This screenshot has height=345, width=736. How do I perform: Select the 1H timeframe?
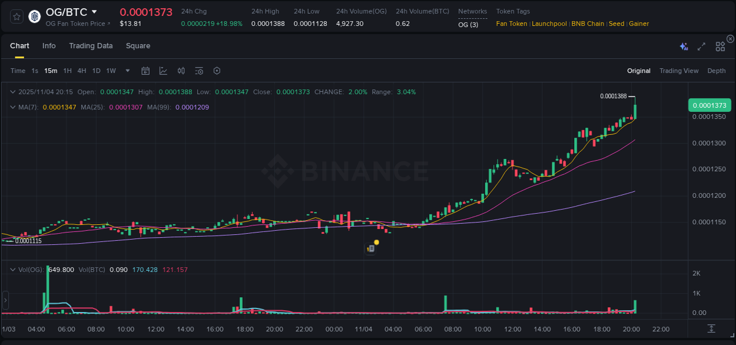(68, 71)
